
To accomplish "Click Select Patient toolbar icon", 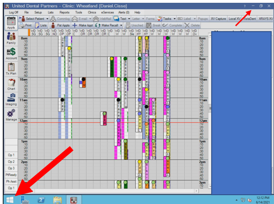I will tap(22, 19).
